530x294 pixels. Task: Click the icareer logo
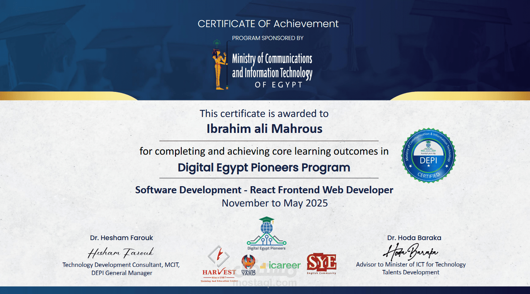click(x=281, y=265)
